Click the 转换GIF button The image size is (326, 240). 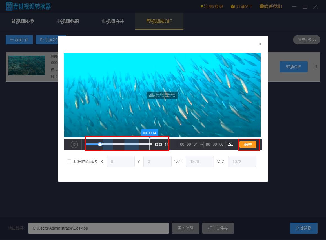pyautogui.click(x=293, y=67)
